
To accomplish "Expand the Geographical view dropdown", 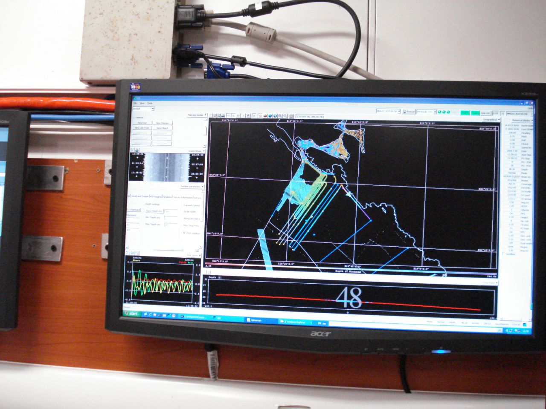I will [x=491, y=120].
